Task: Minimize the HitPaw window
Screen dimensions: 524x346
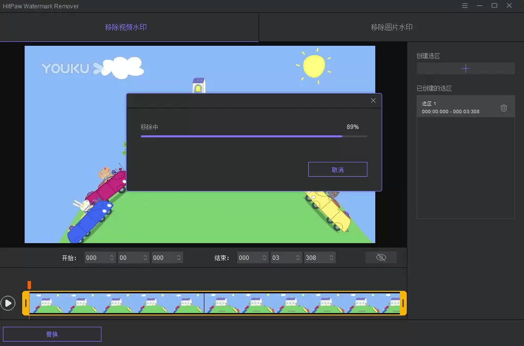Action: (x=480, y=6)
